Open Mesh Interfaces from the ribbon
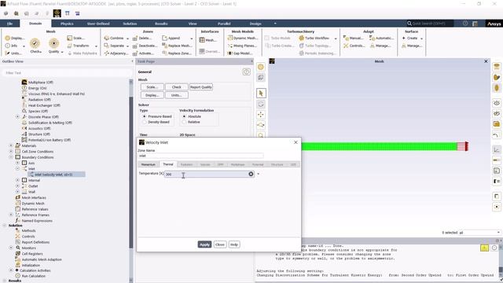The width and height of the screenshot is (503, 283). tap(207, 40)
